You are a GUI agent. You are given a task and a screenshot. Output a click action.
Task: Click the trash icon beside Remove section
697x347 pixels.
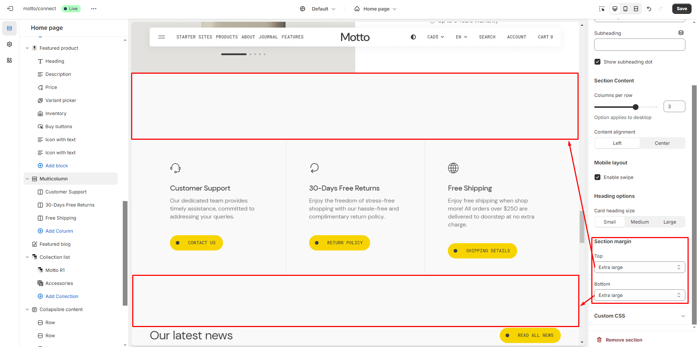[x=599, y=340]
